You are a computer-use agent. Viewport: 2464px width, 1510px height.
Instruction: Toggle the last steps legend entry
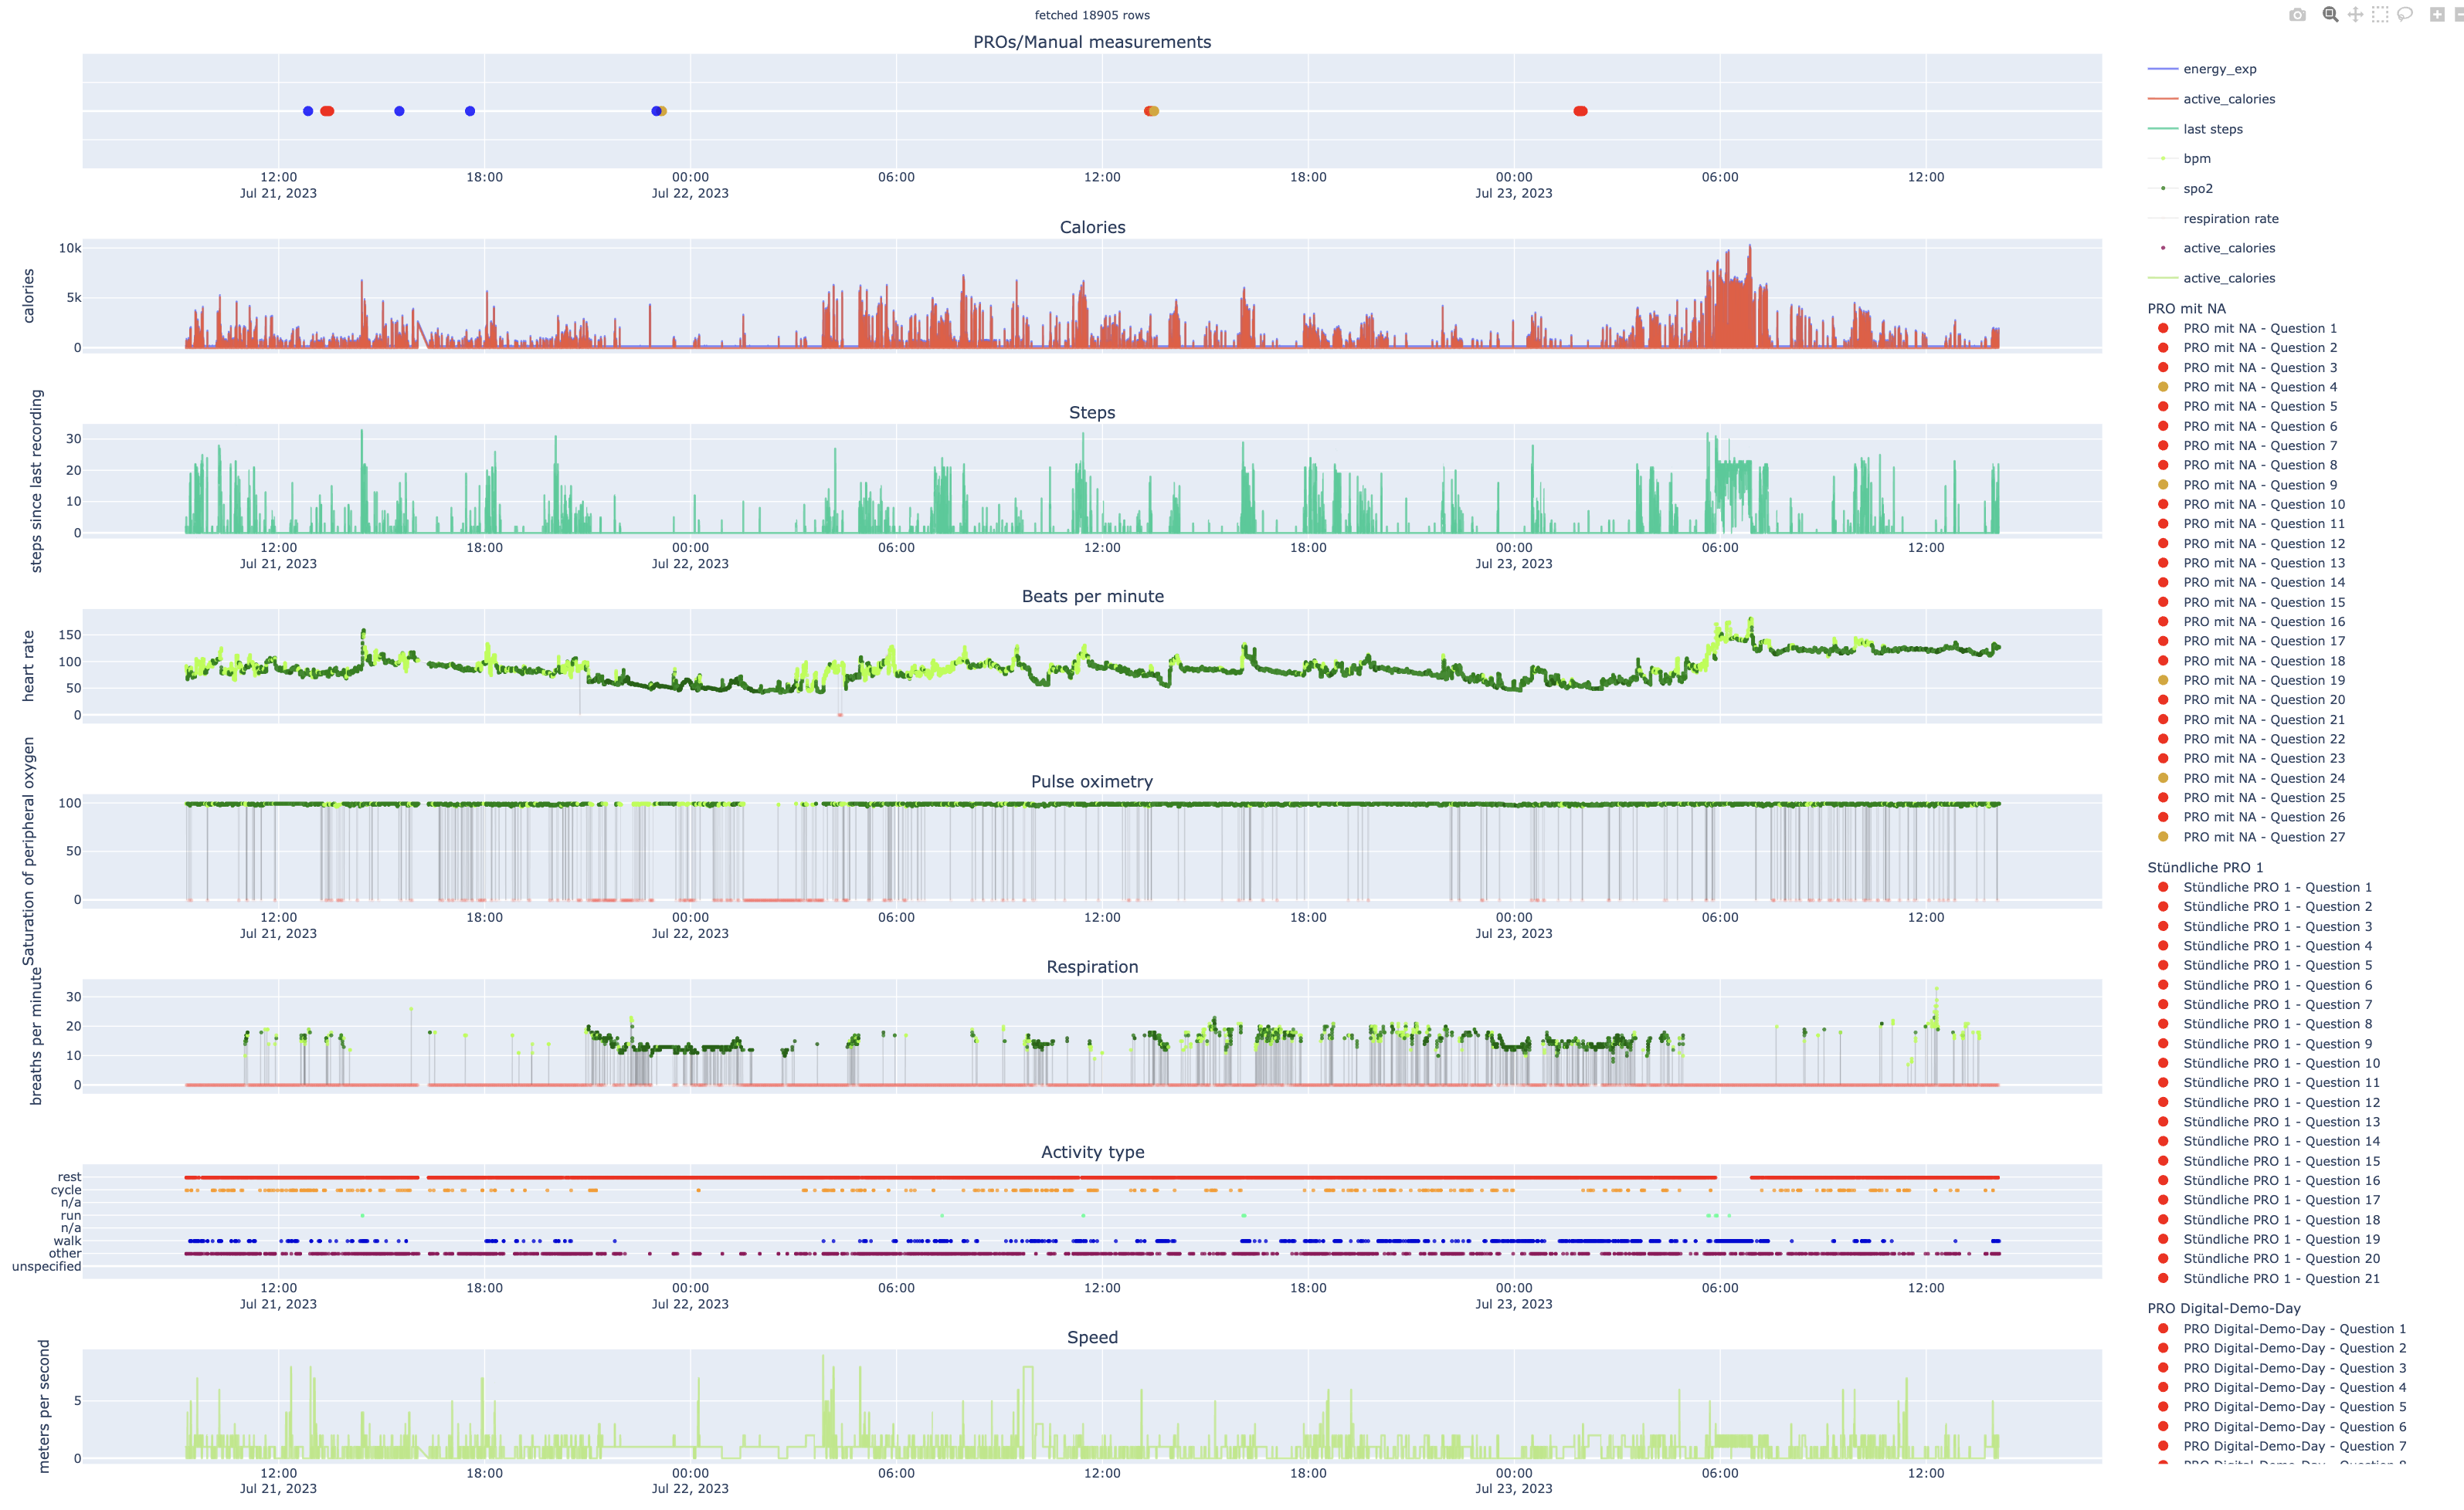pos(2212,129)
